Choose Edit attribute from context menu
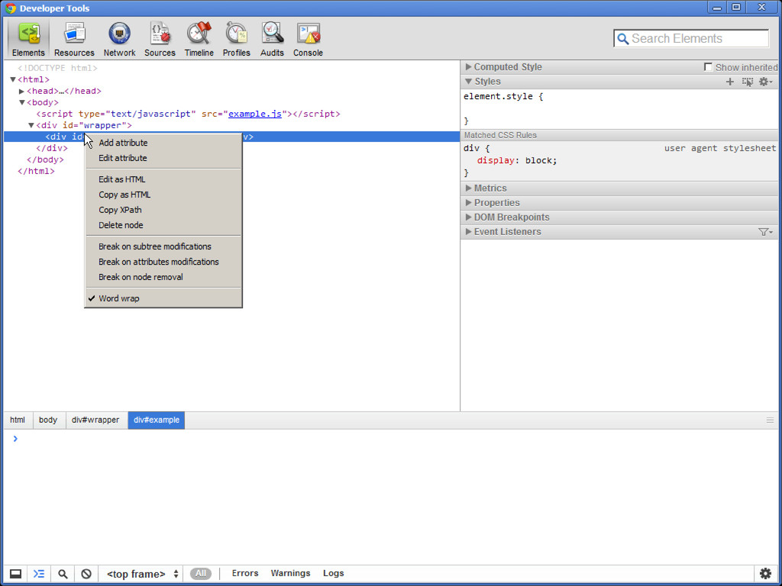 tap(163, 158)
